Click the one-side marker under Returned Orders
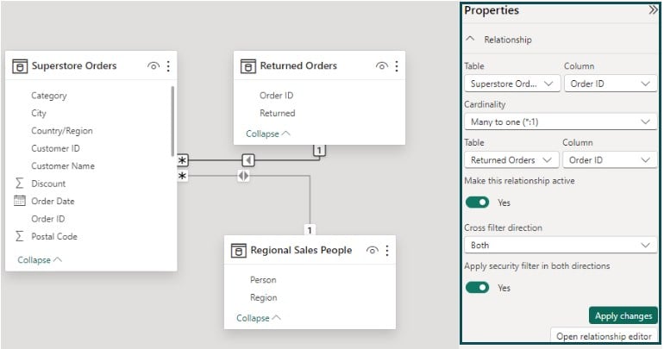 [x=319, y=150]
